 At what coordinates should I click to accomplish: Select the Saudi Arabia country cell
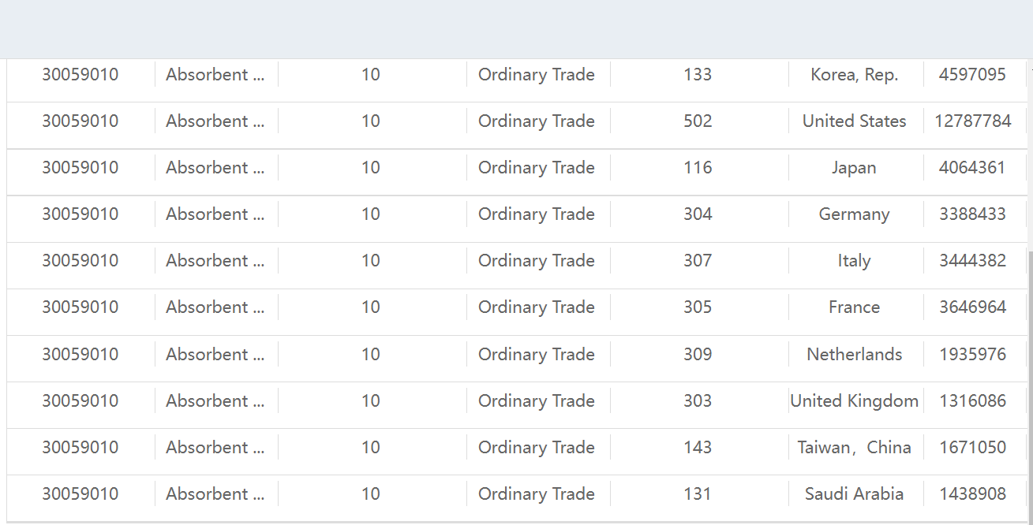854,494
